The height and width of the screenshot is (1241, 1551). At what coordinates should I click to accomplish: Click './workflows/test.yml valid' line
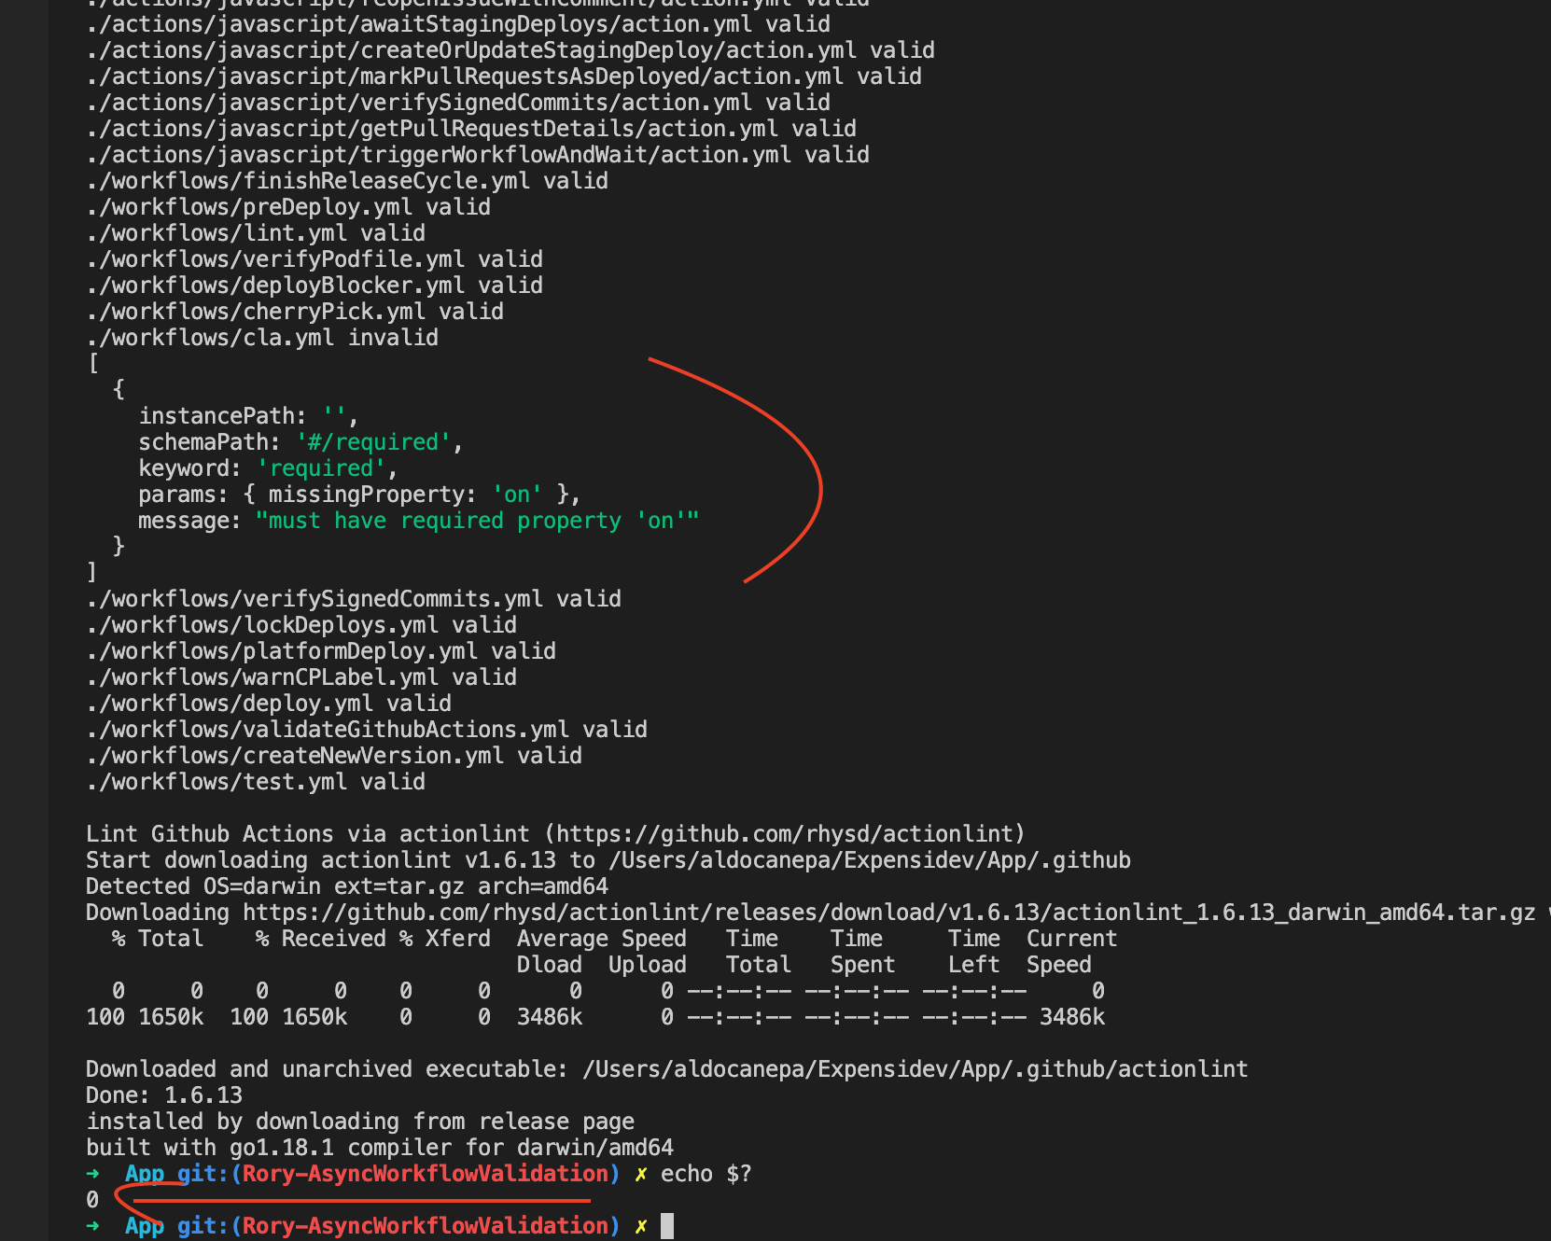(x=256, y=782)
